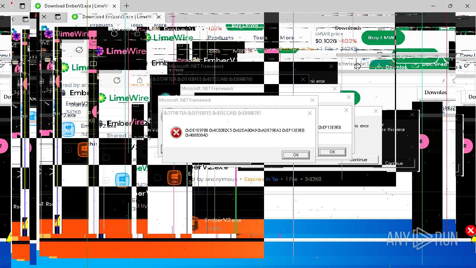Close the front white 0x3774F72A error dialog
476x268 pixels.
tap(310, 113)
